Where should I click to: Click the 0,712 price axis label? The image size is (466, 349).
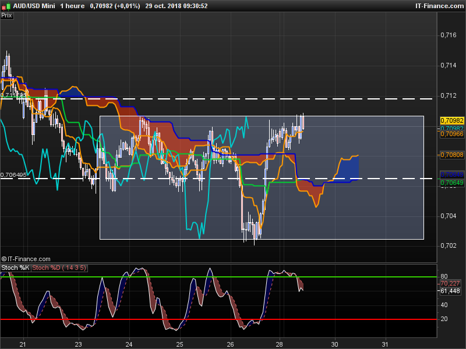pos(448,95)
